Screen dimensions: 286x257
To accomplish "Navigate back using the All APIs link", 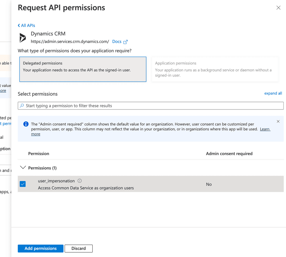I will tap(28, 25).
